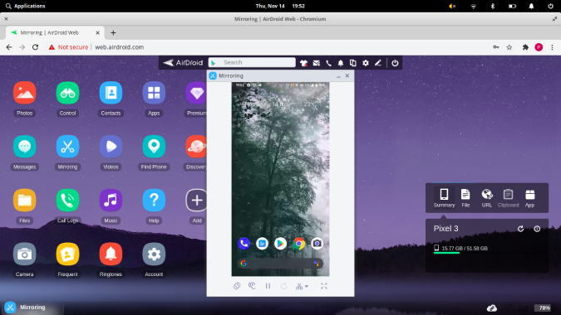Enter fullscreen mirroring mode
The width and height of the screenshot is (561, 315).
[324, 286]
